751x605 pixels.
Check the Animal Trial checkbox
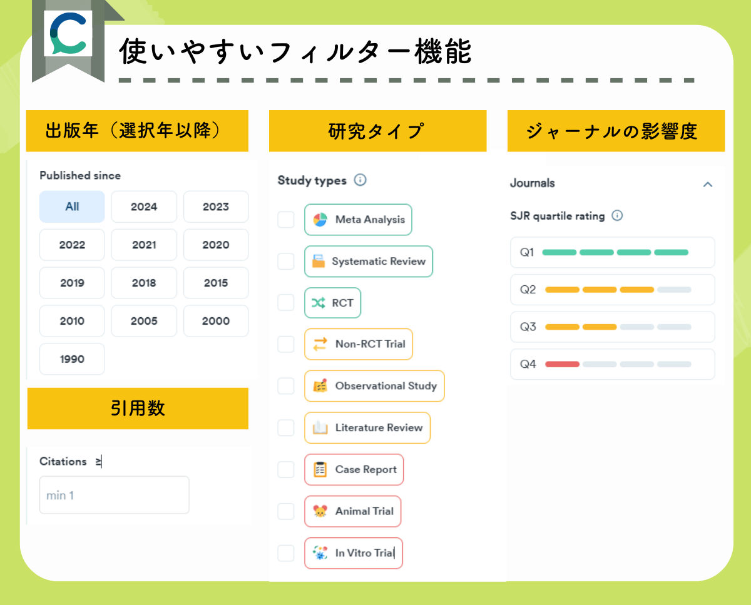pyautogui.click(x=286, y=511)
